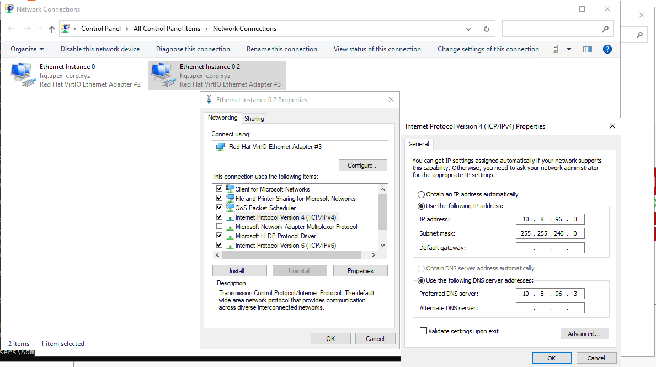Select Use the following IP address

tap(422, 206)
